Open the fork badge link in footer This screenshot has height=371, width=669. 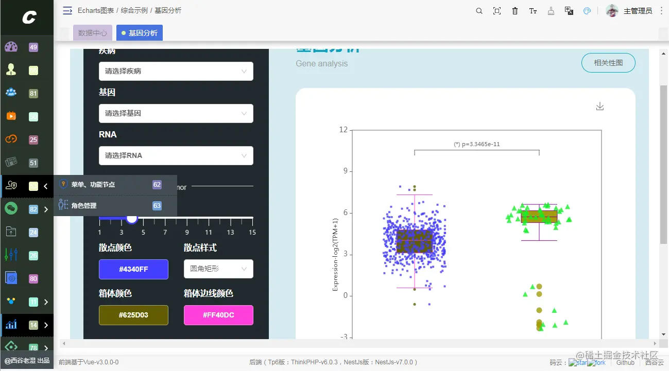(596, 362)
